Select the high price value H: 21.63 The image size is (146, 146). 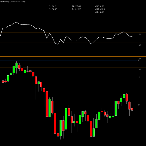77,6
